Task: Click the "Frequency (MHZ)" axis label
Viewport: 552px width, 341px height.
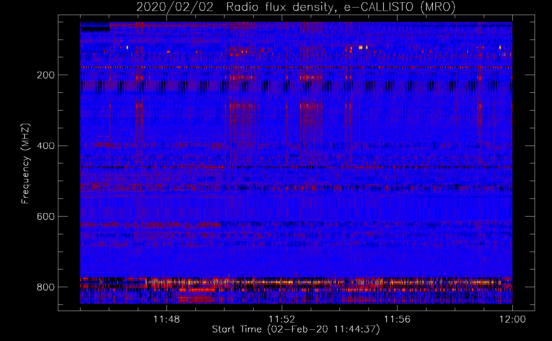Action: coord(26,163)
